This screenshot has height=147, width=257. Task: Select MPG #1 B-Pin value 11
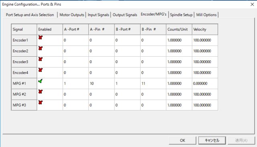click(x=153, y=83)
